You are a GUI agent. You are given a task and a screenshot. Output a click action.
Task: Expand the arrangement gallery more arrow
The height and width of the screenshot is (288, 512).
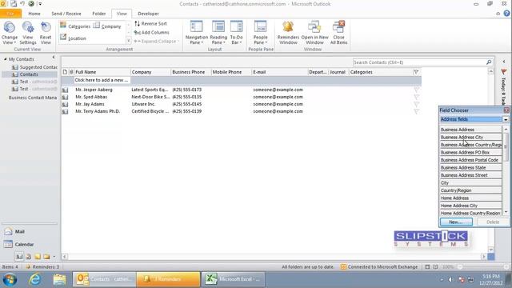[128, 41]
